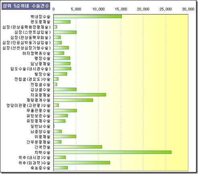The height and width of the screenshot is (174, 198).
Task: Click the longest bar, 치핵수술
Action: 112,152
